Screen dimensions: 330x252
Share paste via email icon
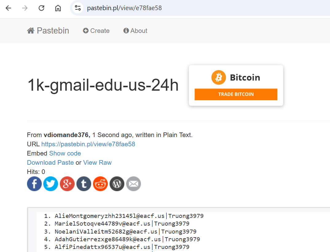point(134,184)
